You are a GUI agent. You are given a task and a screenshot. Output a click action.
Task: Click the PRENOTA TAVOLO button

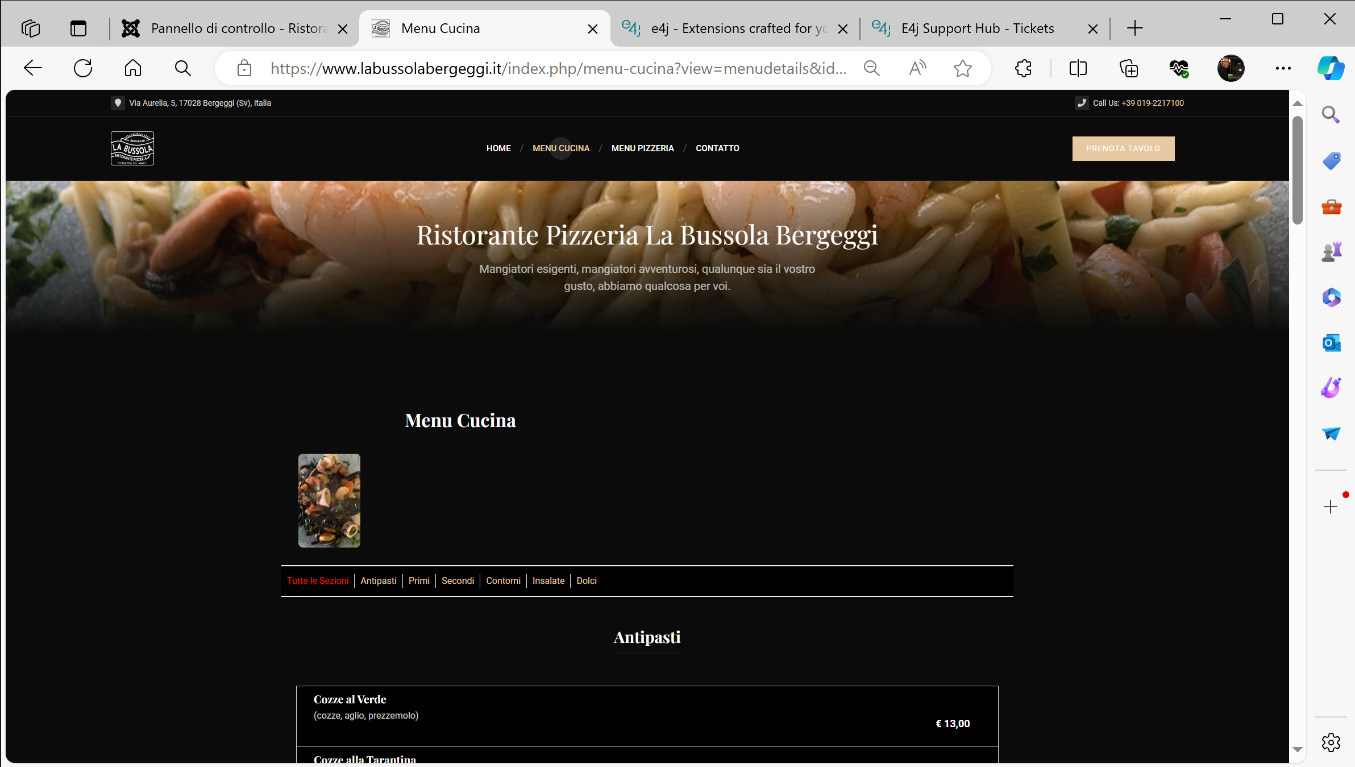1123,148
